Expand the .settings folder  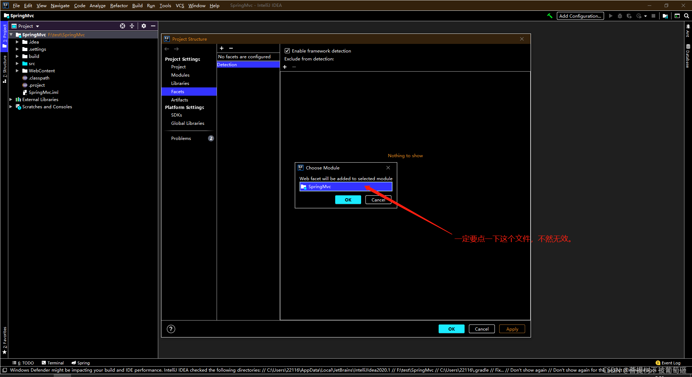click(17, 49)
